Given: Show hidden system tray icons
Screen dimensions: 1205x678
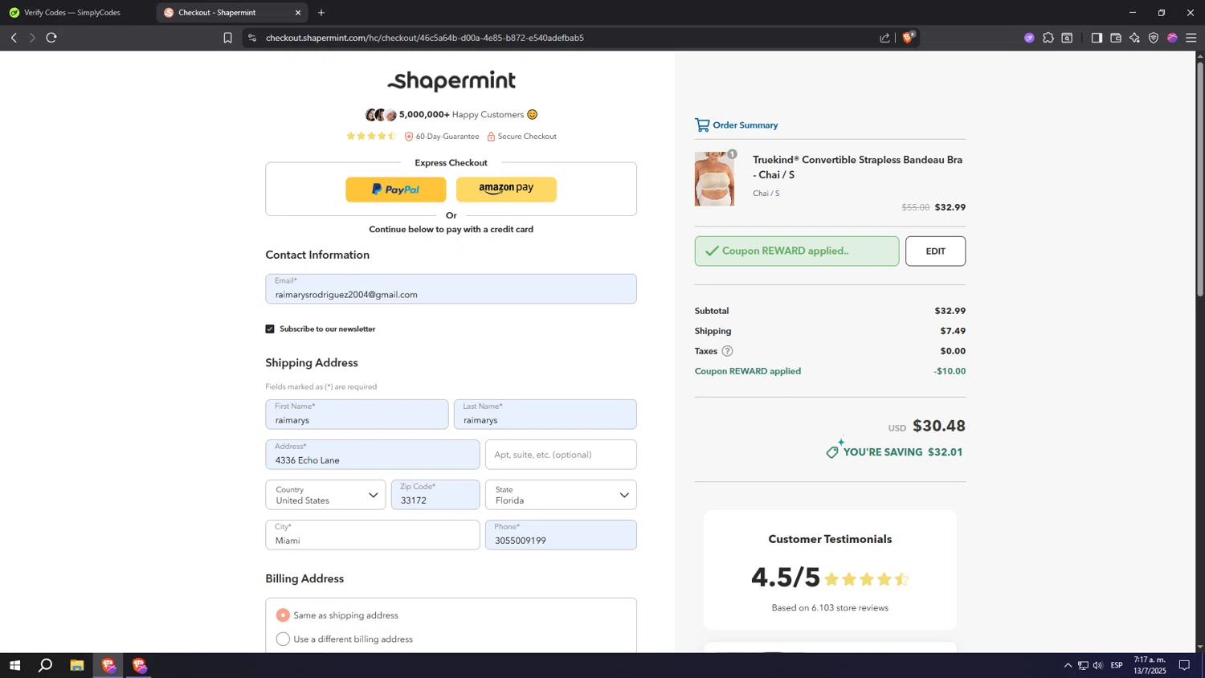Looking at the screenshot, I should click(x=1068, y=665).
